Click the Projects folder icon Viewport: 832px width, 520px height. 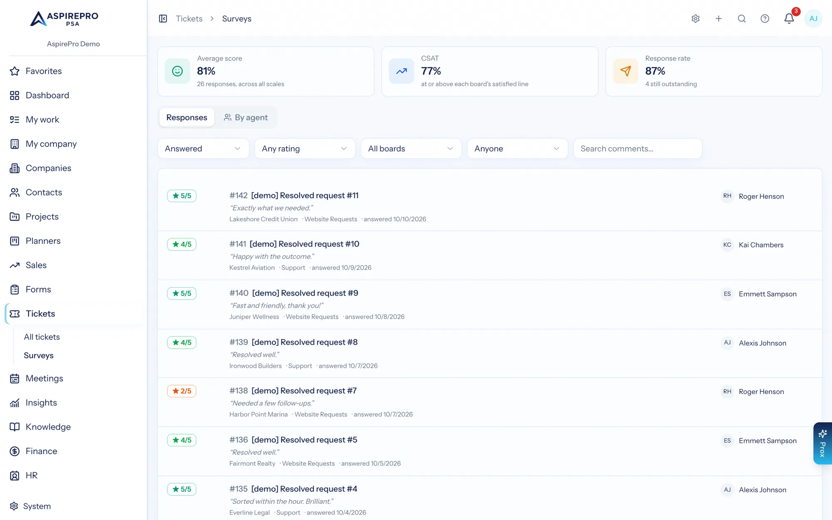[15, 217]
